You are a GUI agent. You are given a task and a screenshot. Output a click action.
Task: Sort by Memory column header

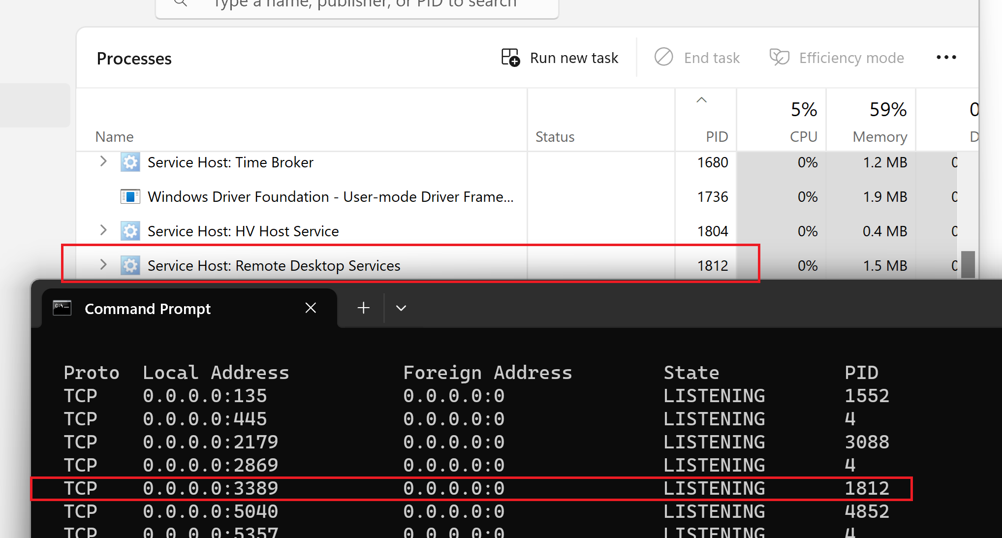[x=879, y=136]
